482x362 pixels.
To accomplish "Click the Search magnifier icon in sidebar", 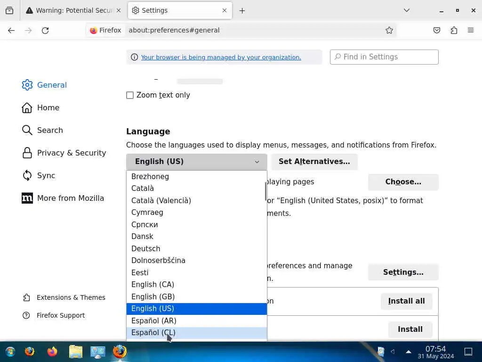I will (27, 130).
